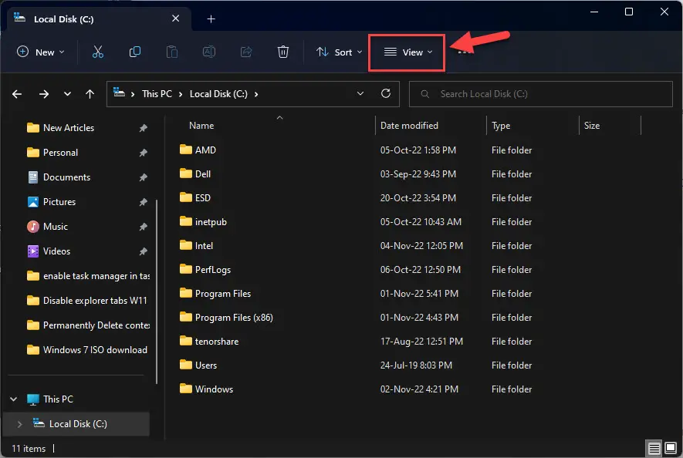Sort by Type column header

pyautogui.click(x=501, y=126)
